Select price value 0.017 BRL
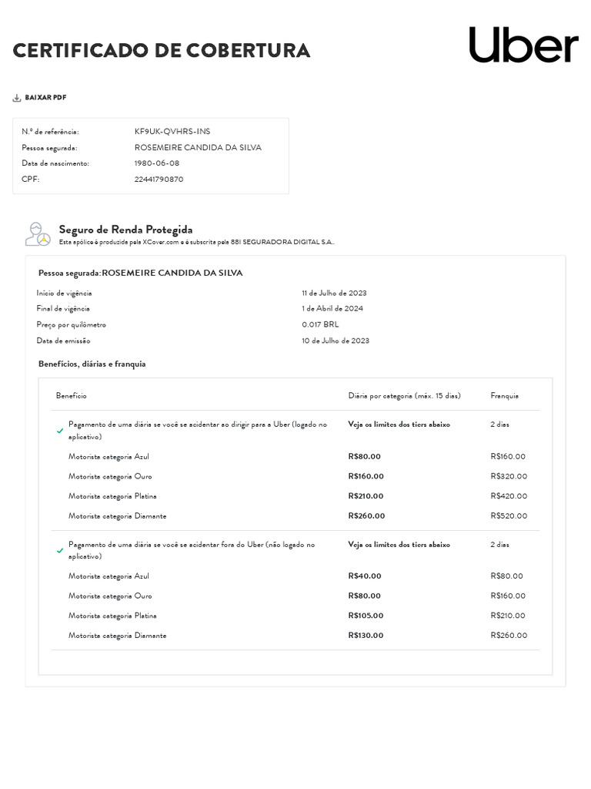Viewport: 591px width, 789px height. click(x=320, y=324)
